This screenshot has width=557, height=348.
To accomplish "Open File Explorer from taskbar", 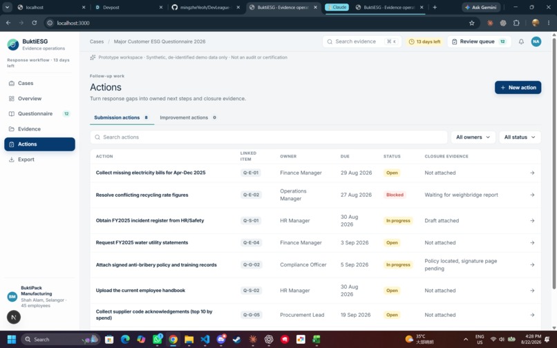I will [189, 340].
